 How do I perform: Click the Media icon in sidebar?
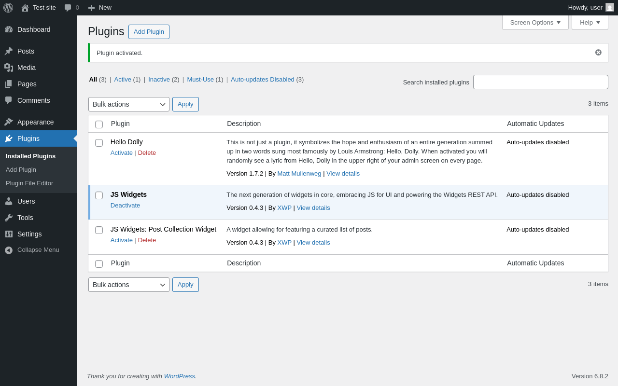(9, 68)
